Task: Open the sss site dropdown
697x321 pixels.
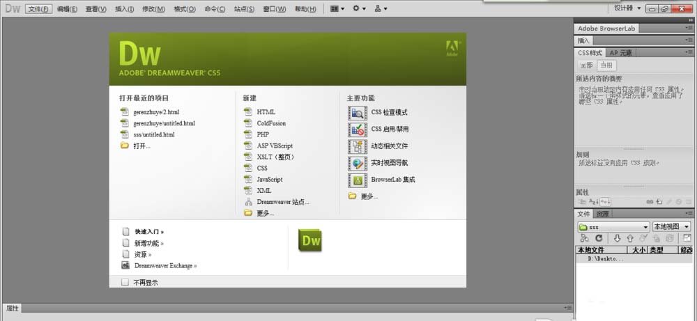Action: (x=614, y=227)
